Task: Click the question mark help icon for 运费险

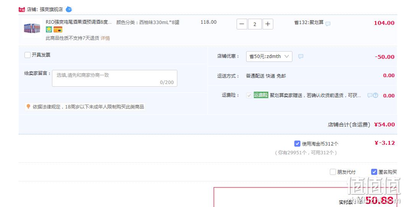Action: [x=376, y=95]
